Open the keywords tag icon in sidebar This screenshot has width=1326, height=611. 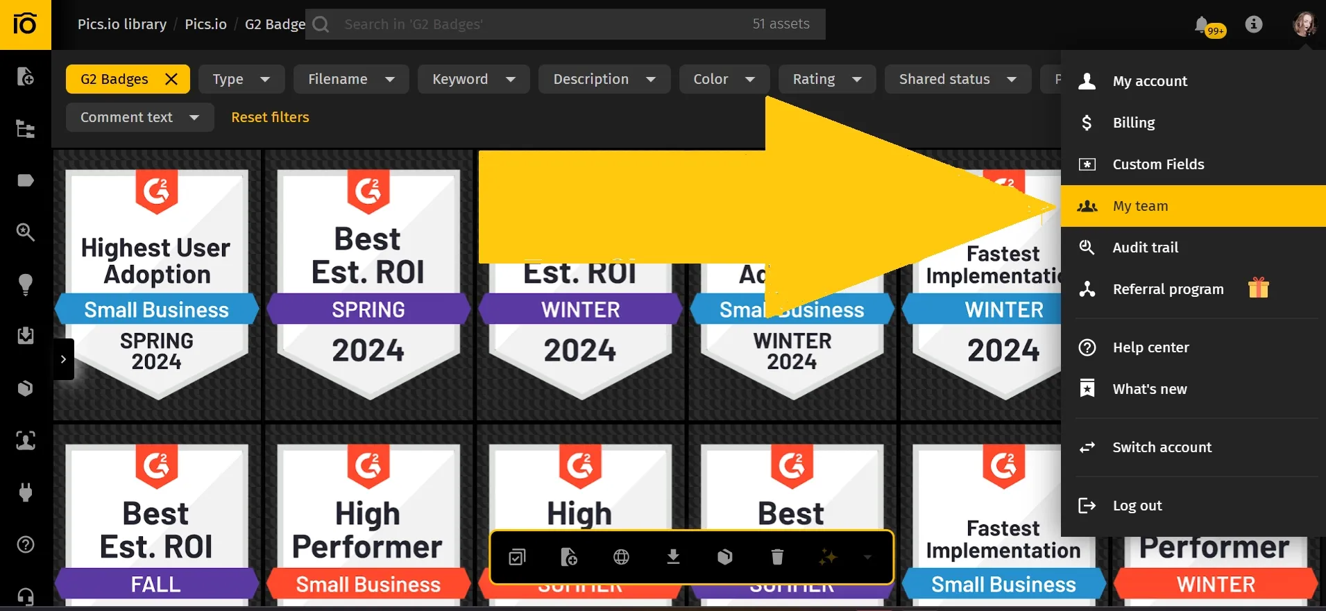pyautogui.click(x=25, y=180)
